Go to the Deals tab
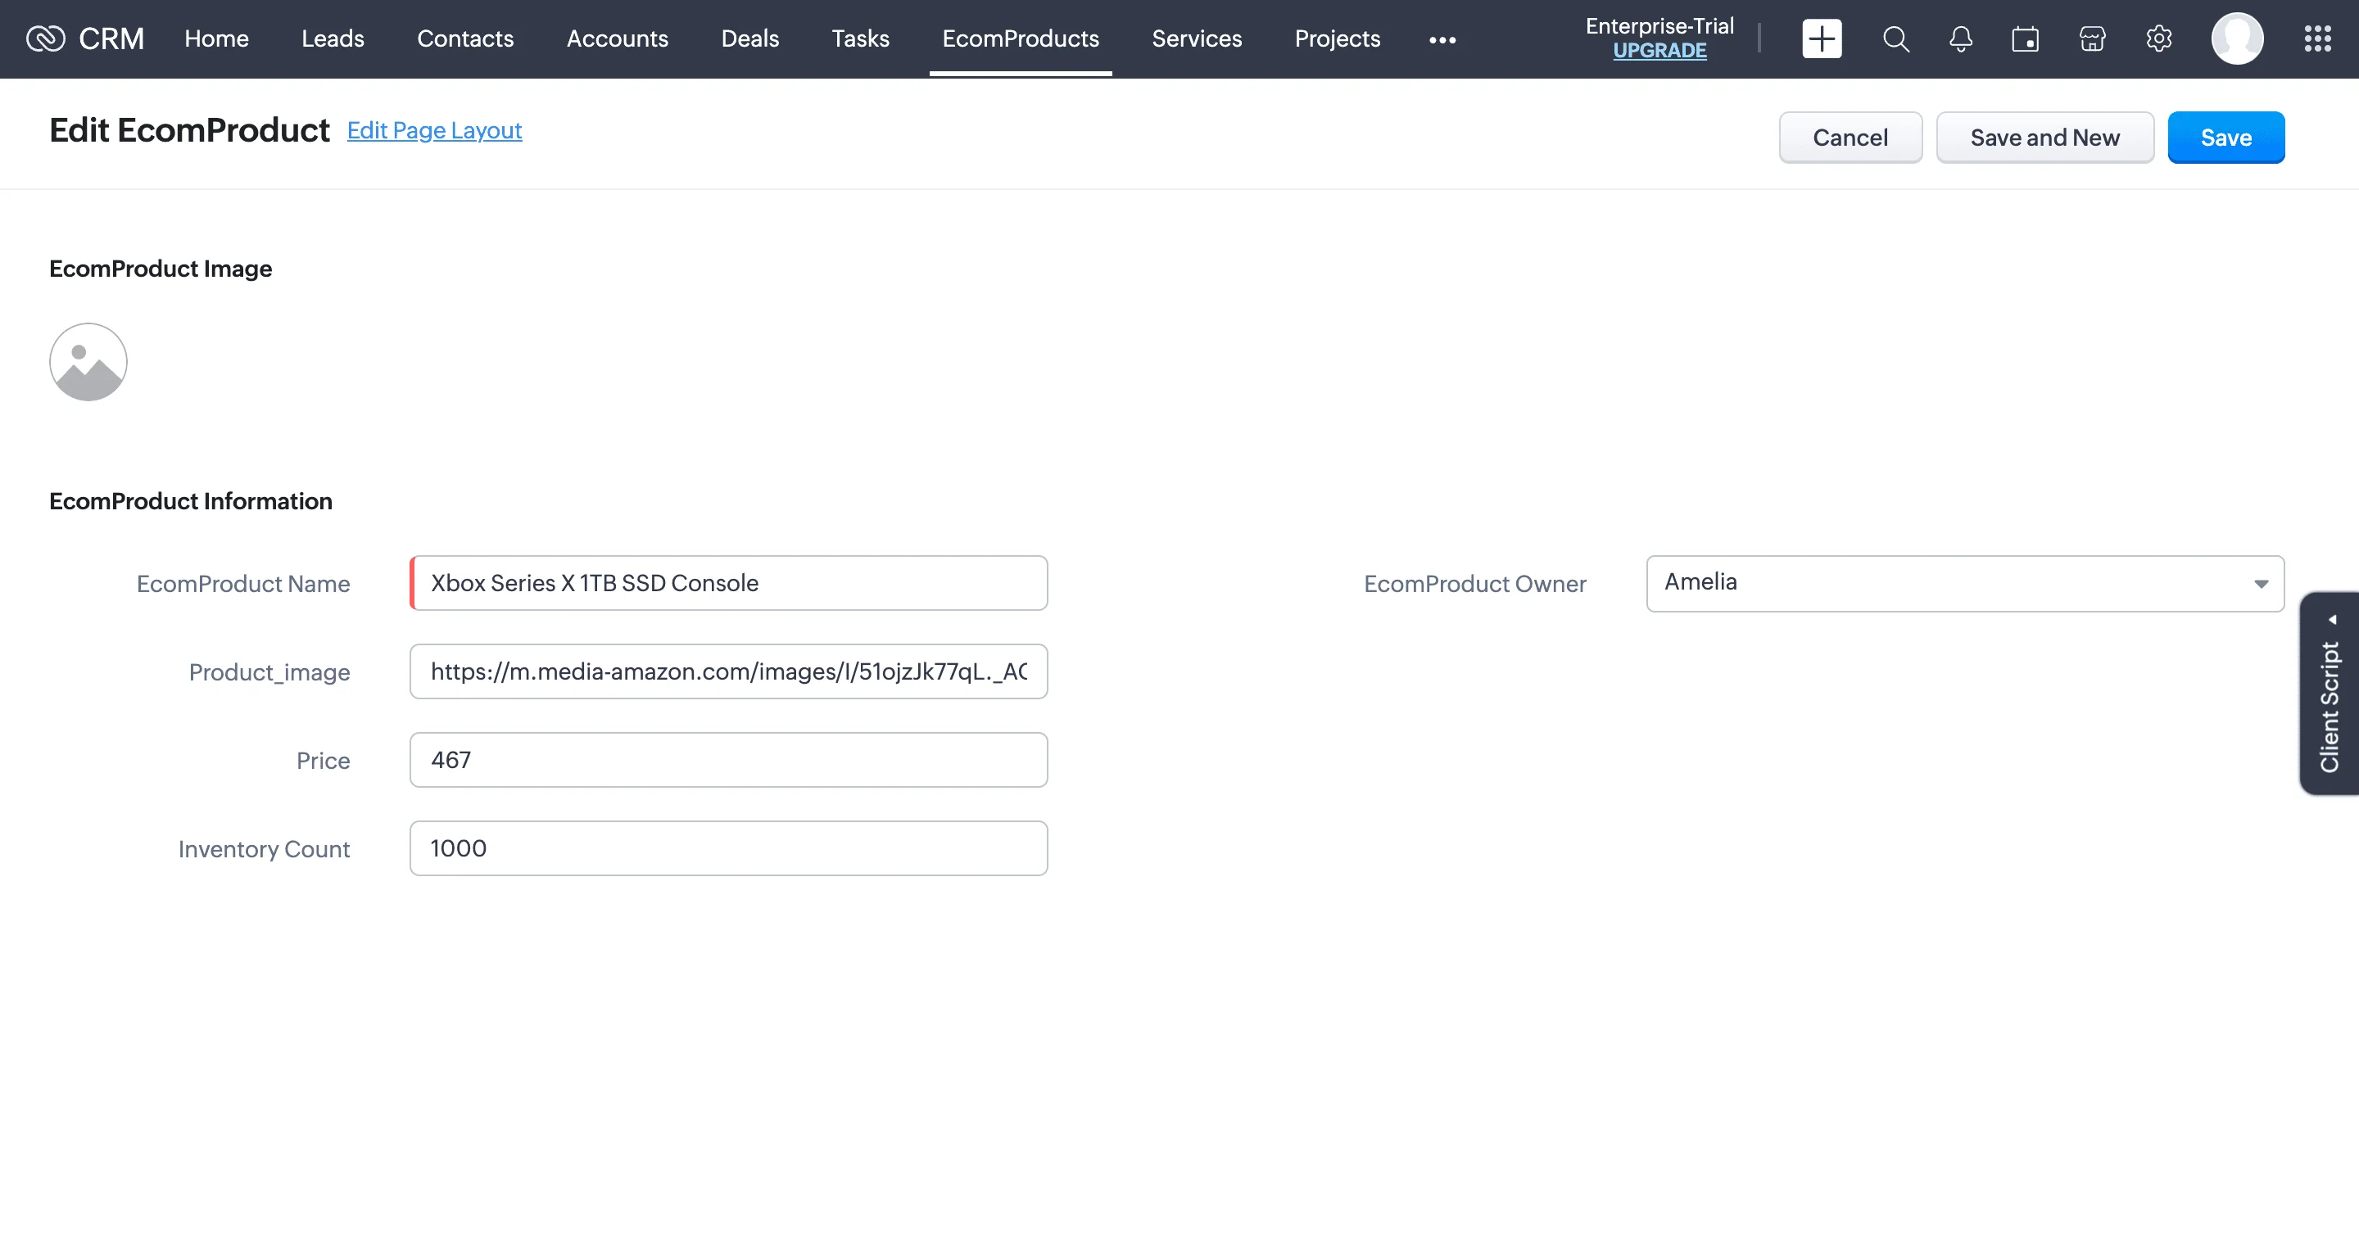Image resolution: width=2359 pixels, height=1243 pixels. click(x=750, y=38)
